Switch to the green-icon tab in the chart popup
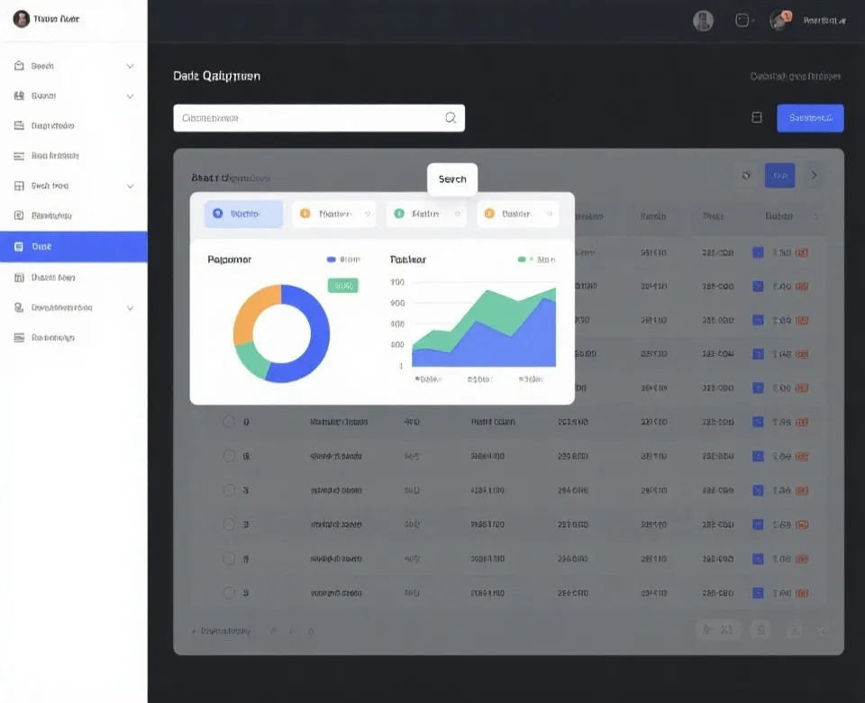Viewport: 865px width, 703px height. (425, 215)
